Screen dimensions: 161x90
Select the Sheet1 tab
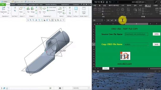(x=106, y=68)
